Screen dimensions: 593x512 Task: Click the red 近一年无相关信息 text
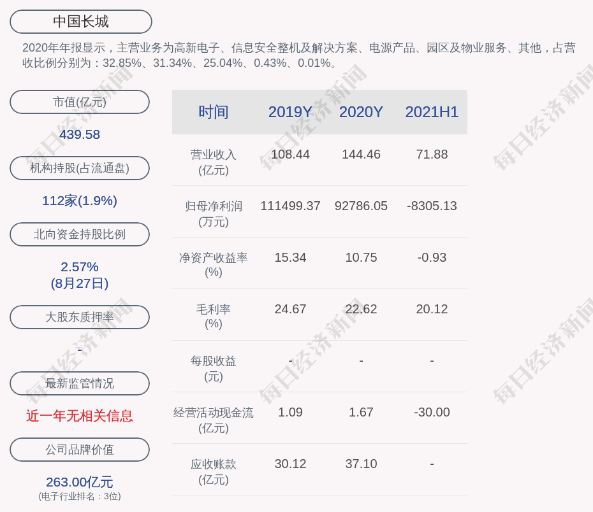(x=80, y=416)
